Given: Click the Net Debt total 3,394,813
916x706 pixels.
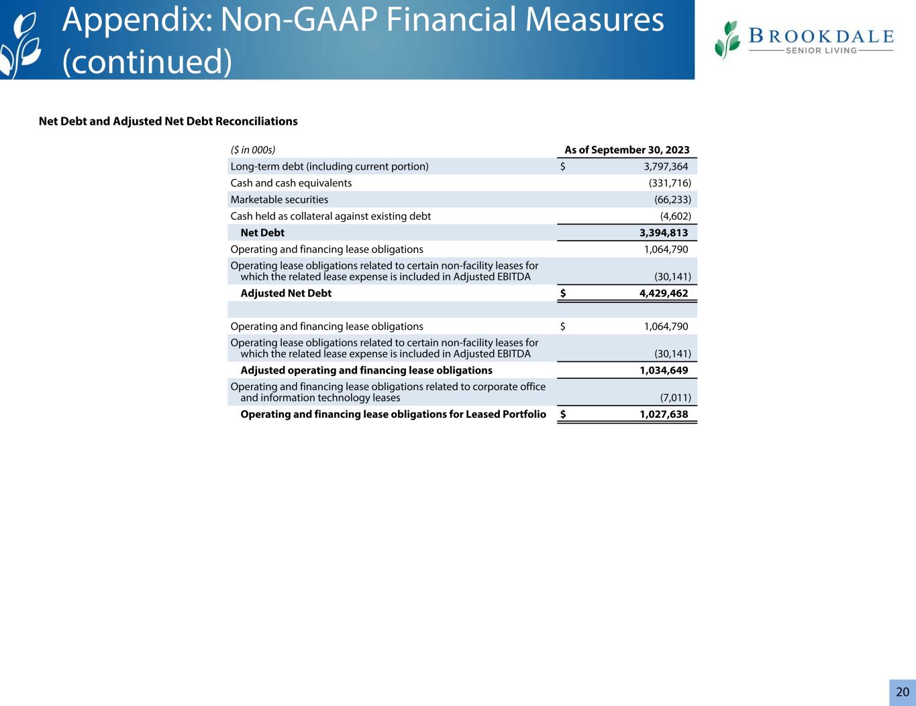Looking at the screenshot, I should [x=664, y=233].
